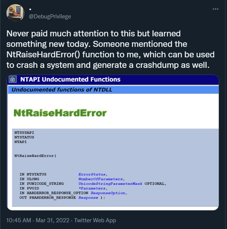Screen dimensions: 227x229
Task: Click the ErrorStatus parameter link
Action: [92, 174]
